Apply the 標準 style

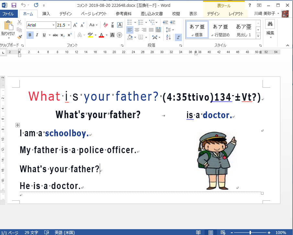click(x=197, y=30)
